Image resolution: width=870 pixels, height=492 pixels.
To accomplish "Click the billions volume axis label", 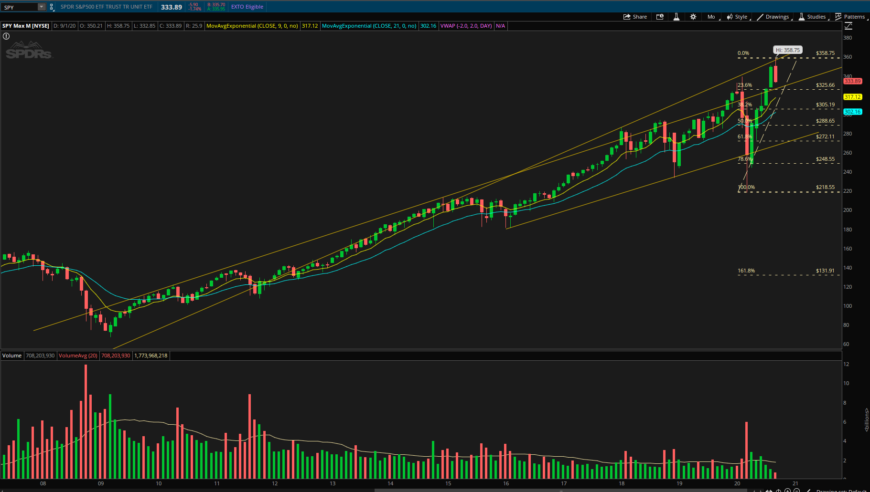I will point(866,420).
